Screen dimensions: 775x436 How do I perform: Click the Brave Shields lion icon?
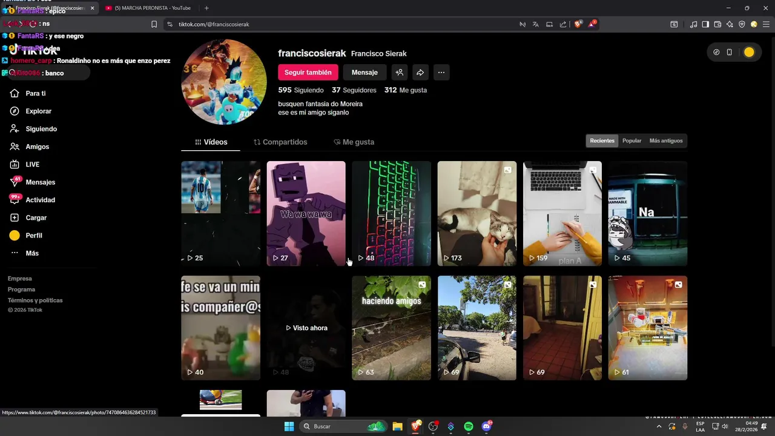(x=578, y=24)
